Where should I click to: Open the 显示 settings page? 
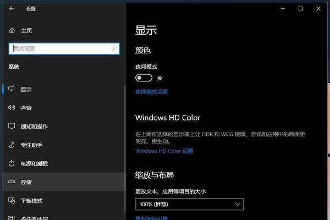coord(64,89)
